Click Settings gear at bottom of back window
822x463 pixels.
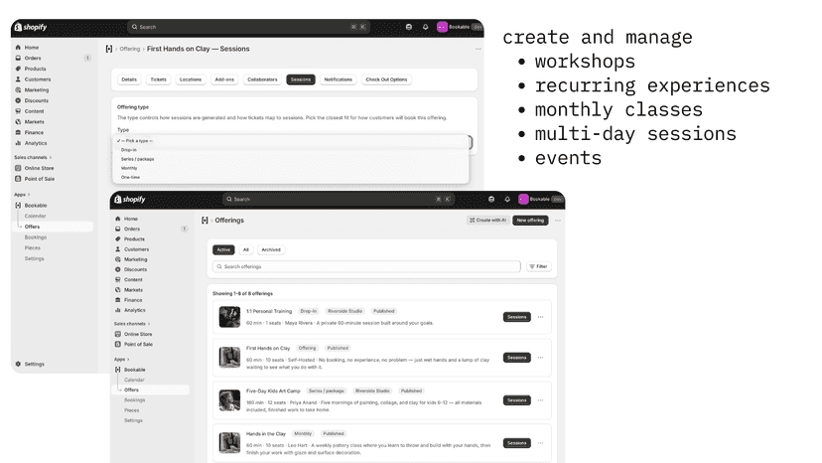18,364
